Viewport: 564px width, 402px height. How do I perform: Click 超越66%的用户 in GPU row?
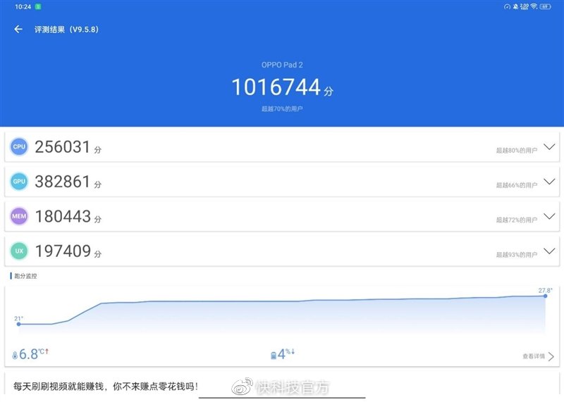(x=517, y=185)
